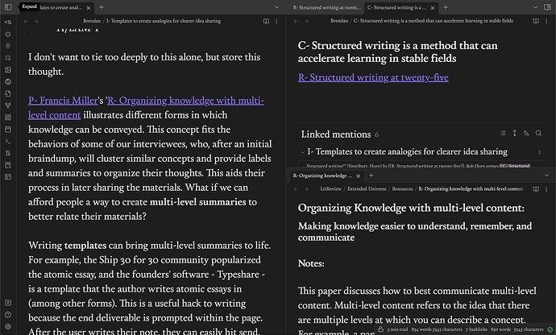Click the layout template ribbon icon
This screenshot has width=556, height=335.
[x=8, y=176]
